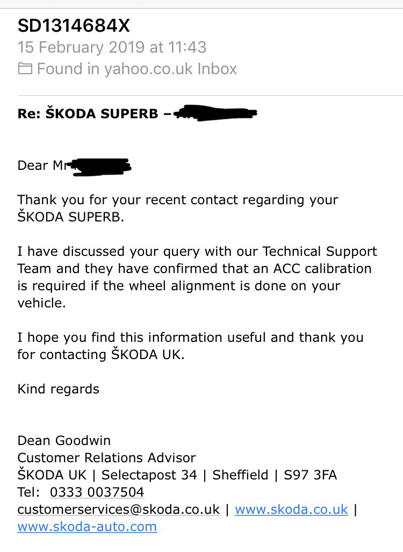This screenshot has height=552, width=403.
Task: Click the Dear Mr greeting text
Action: click(40, 166)
